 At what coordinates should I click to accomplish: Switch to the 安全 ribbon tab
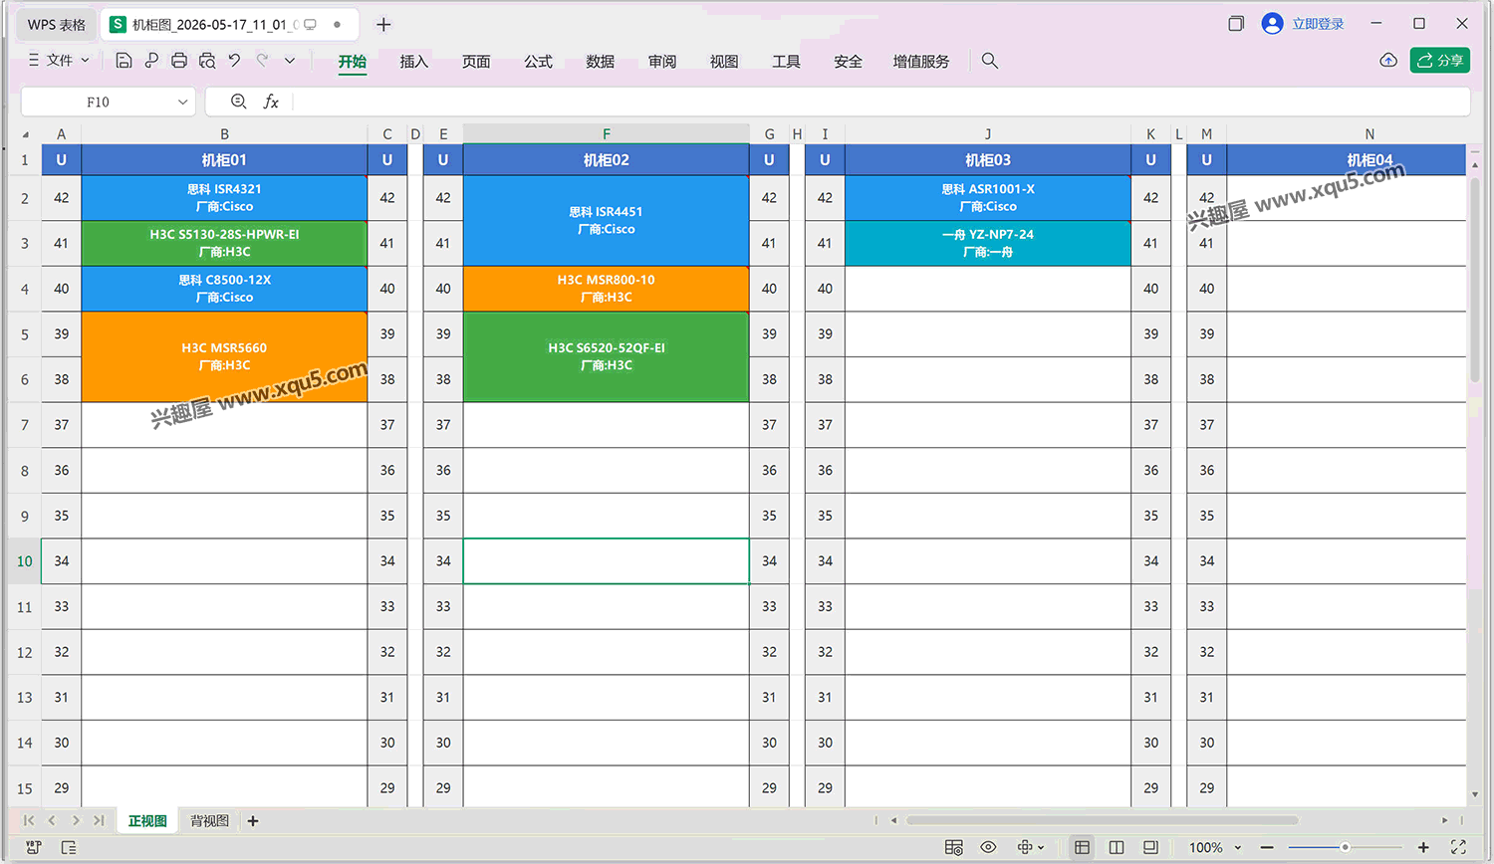848,62
